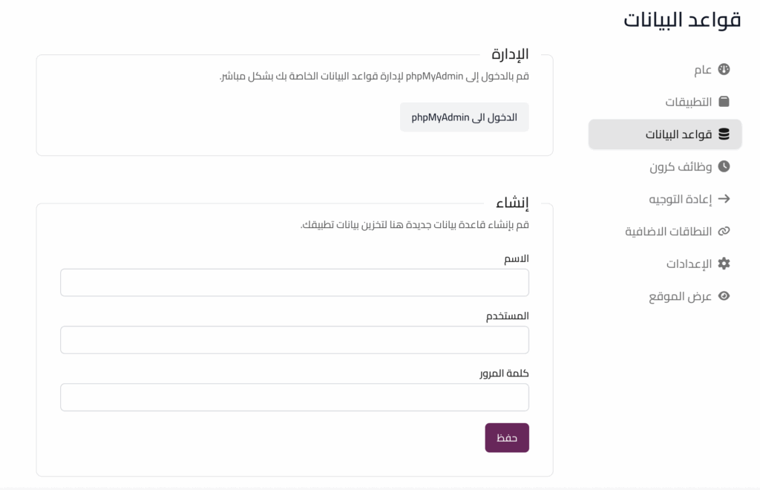Open the عام menu item

[x=702, y=70]
